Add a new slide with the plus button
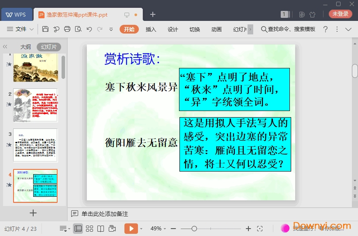 point(33,213)
